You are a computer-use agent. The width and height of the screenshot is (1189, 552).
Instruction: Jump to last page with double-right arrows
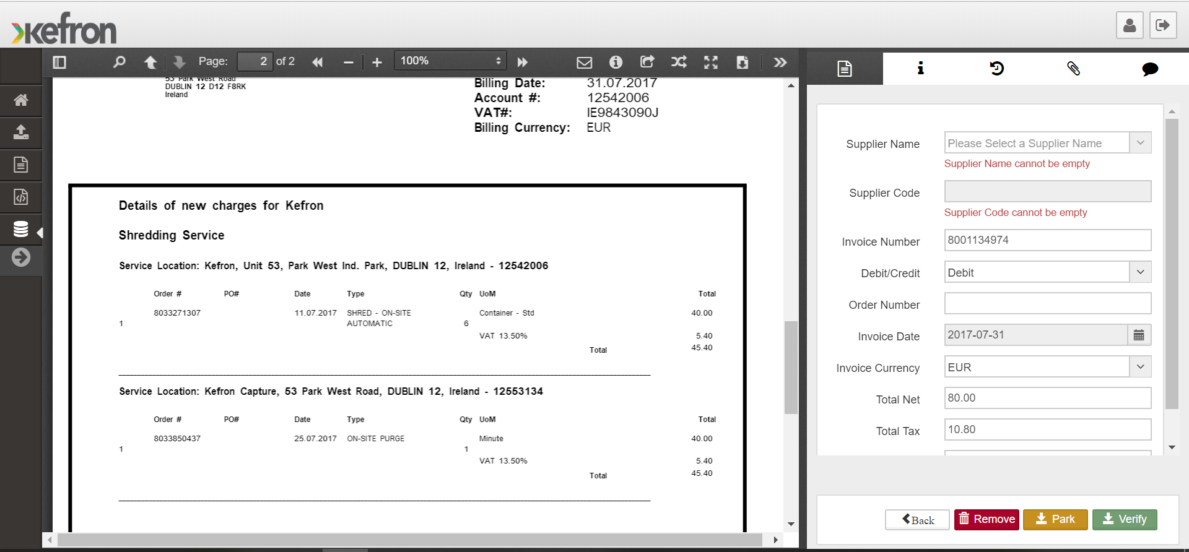(x=523, y=62)
